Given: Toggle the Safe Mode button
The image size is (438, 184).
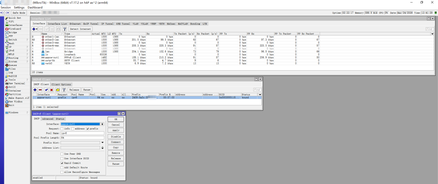Looking at the screenshot, I should 19,13.
